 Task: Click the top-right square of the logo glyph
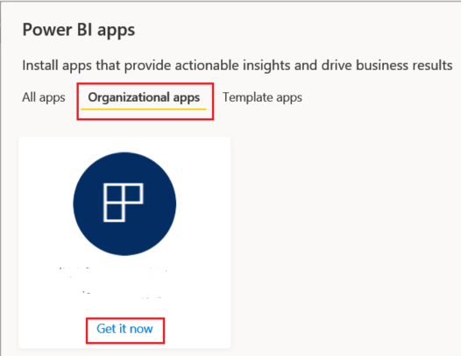pyautogui.click(x=133, y=193)
